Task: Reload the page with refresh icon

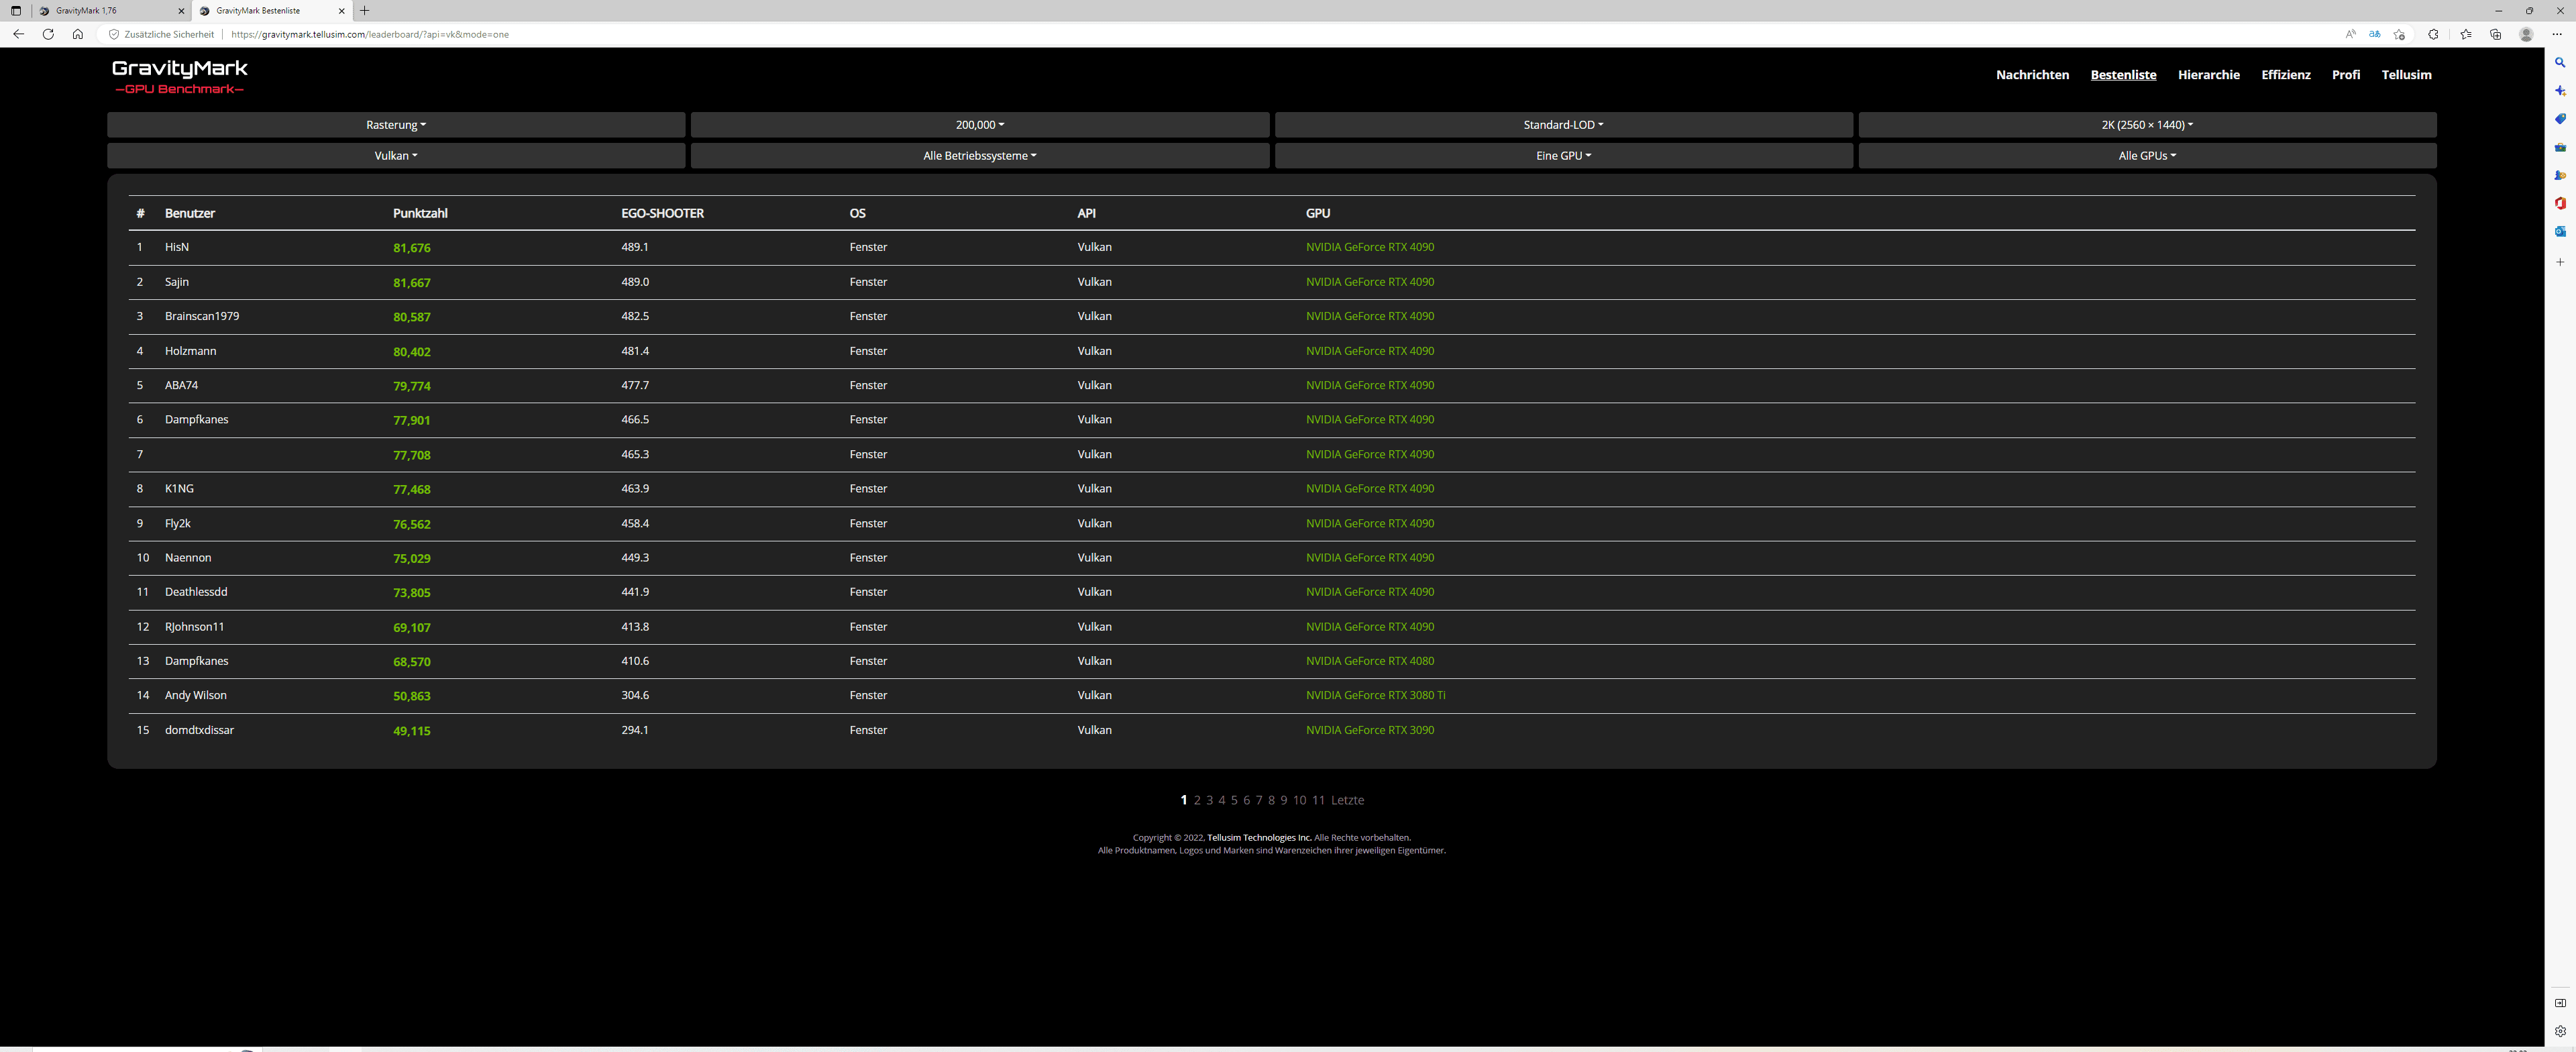Action: point(48,34)
